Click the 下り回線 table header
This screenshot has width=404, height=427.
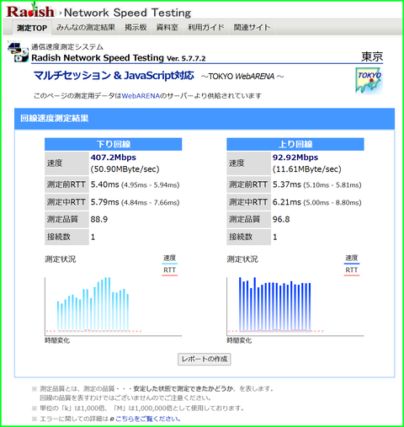click(x=114, y=144)
